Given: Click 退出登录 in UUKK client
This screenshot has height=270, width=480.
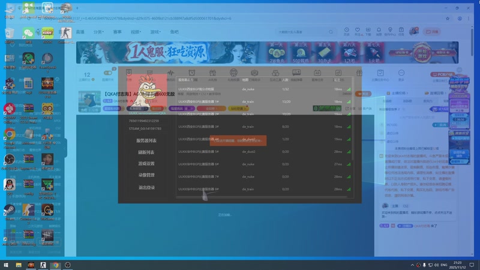Looking at the screenshot, I should point(146,188).
